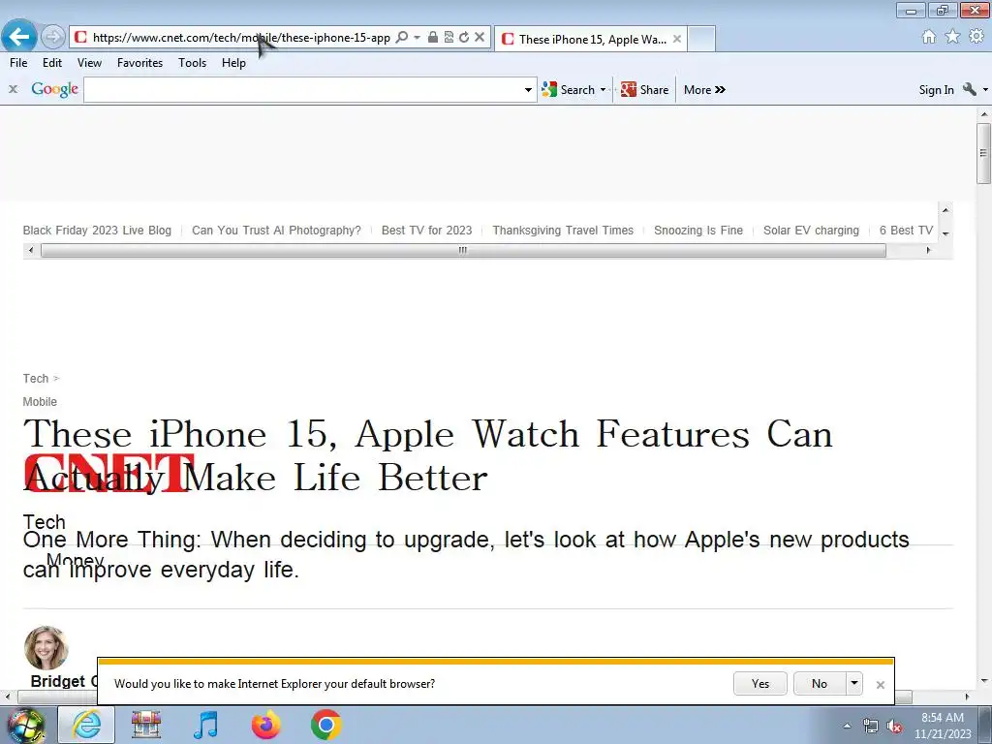Click Yes to make IE default browser
This screenshot has height=744, width=992.
tap(760, 683)
